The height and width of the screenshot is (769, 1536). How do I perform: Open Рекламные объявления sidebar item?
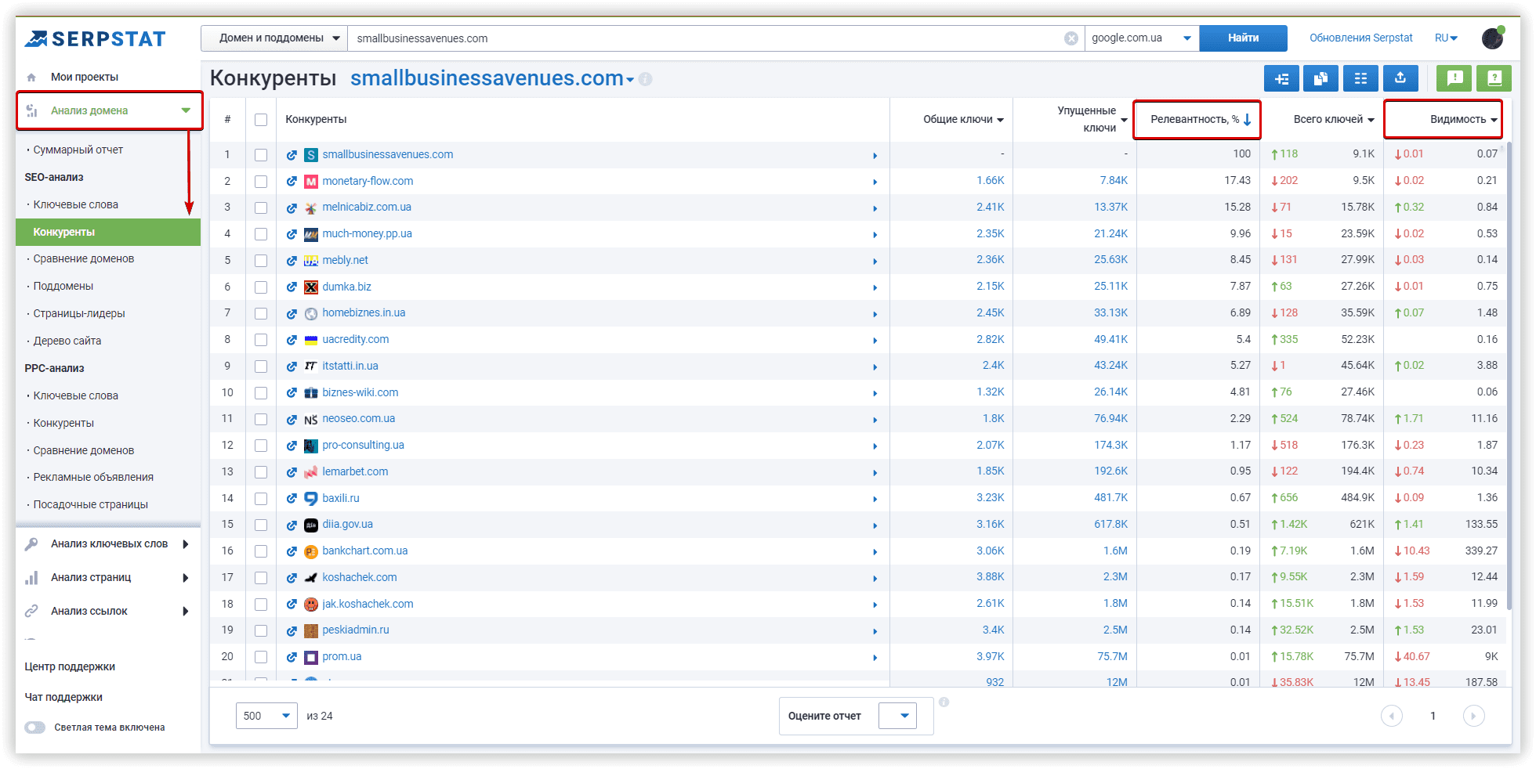click(x=92, y=478)
